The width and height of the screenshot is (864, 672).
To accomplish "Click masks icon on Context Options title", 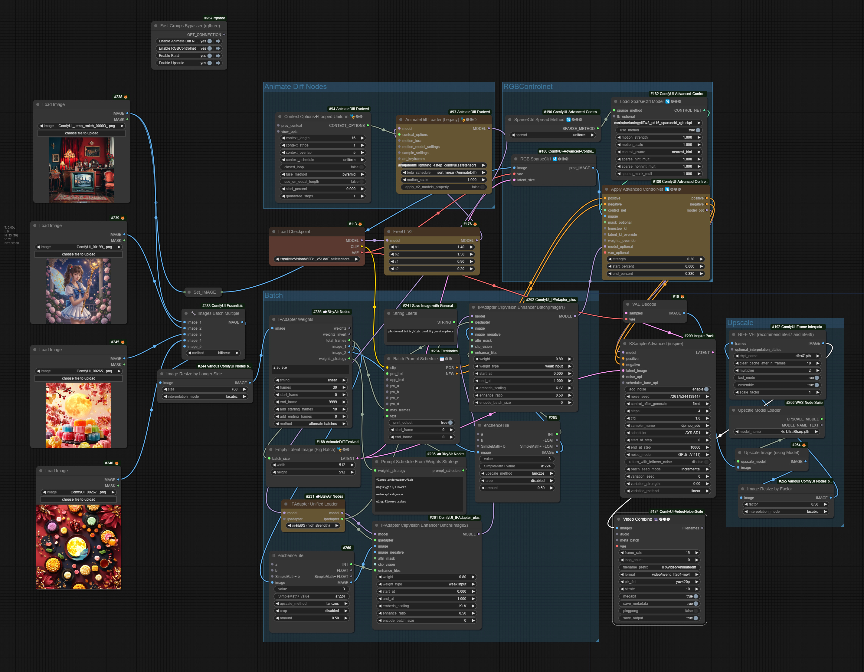I will (x=352, y=117).
